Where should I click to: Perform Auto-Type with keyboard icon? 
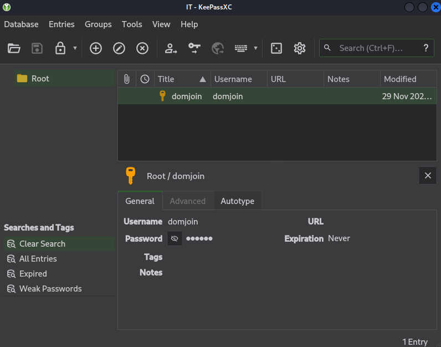pos(241,48)
